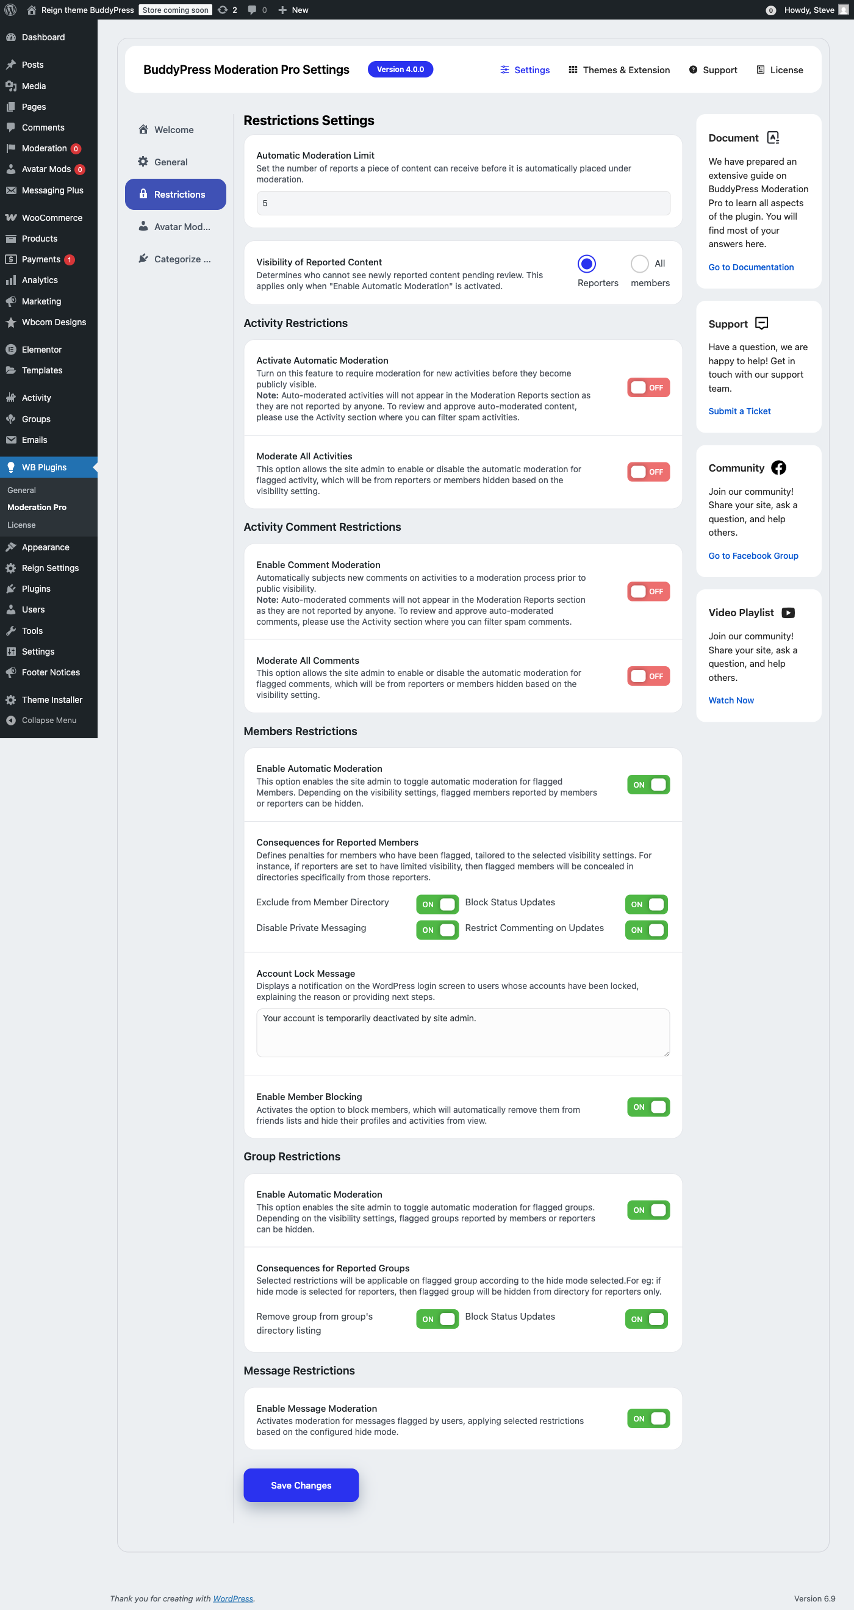Open Avatar Mod... section tab

click(176, 226)
